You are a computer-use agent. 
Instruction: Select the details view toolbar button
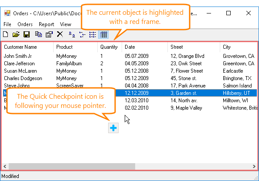103,34
